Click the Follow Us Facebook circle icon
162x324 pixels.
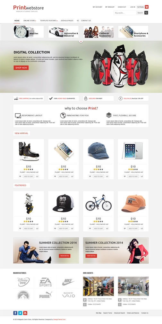121,98
